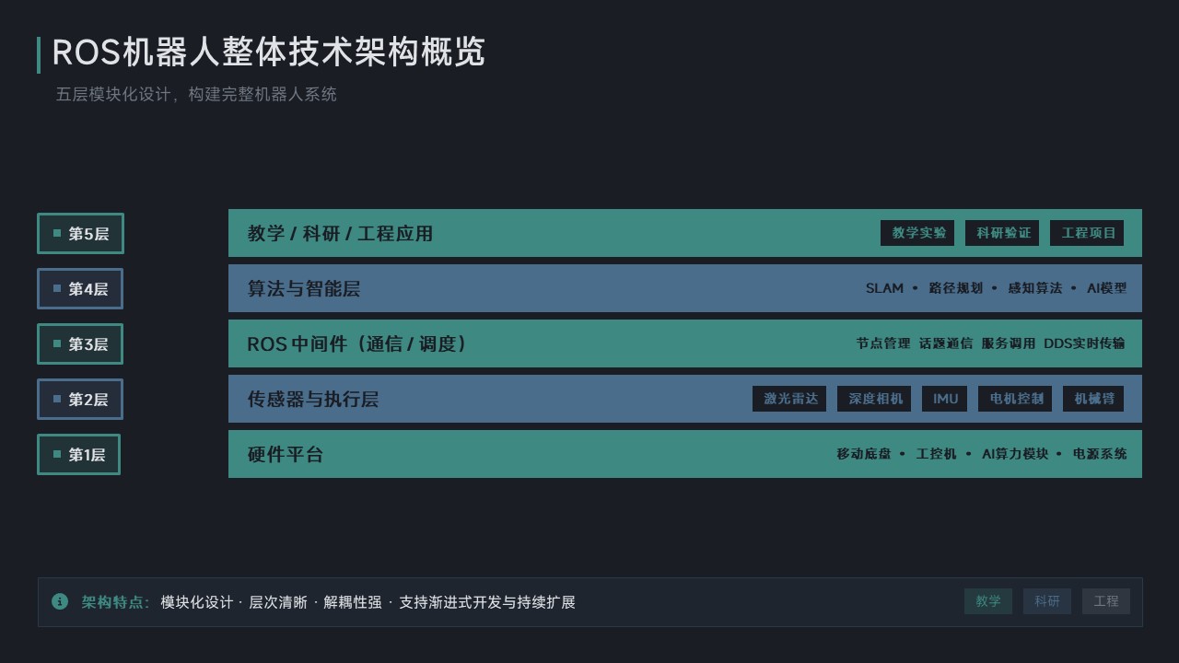Click the 科研 chip in footer bar
The image size is (1179, 663).
pos(1047,601)
